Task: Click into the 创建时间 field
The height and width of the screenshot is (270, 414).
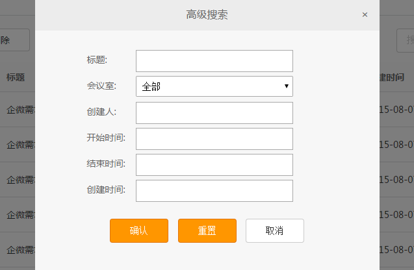Action: [x=214, y=191]
